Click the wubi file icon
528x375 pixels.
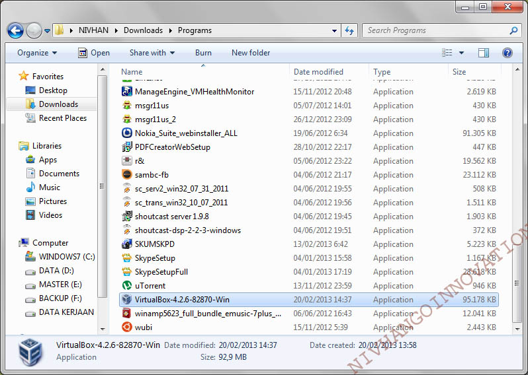point(126,327)
